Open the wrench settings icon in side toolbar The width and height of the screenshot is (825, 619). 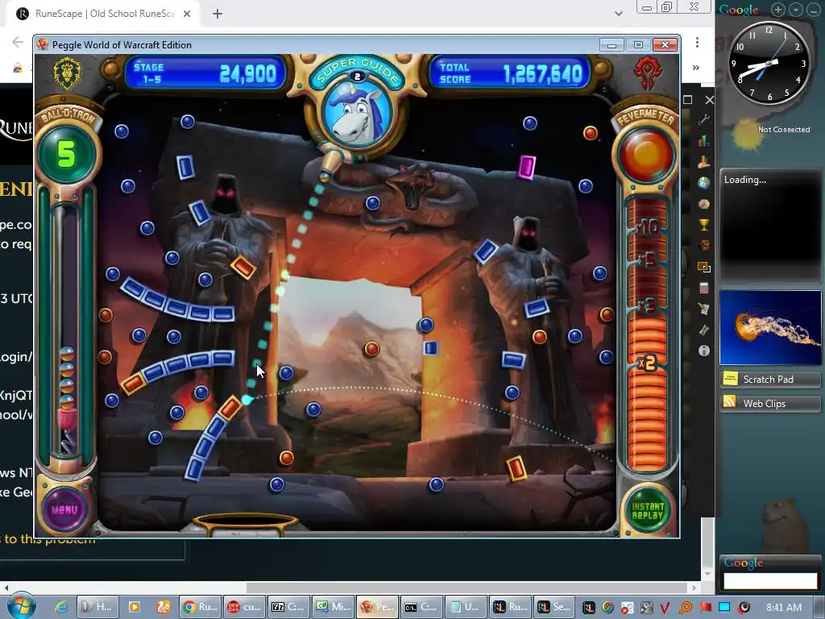(x=704, y=120)
